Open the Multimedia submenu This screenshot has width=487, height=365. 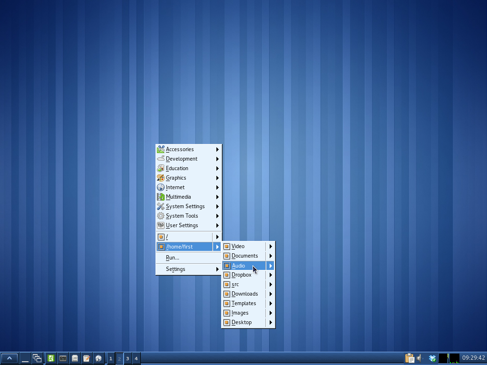click(x=188, y=197)
